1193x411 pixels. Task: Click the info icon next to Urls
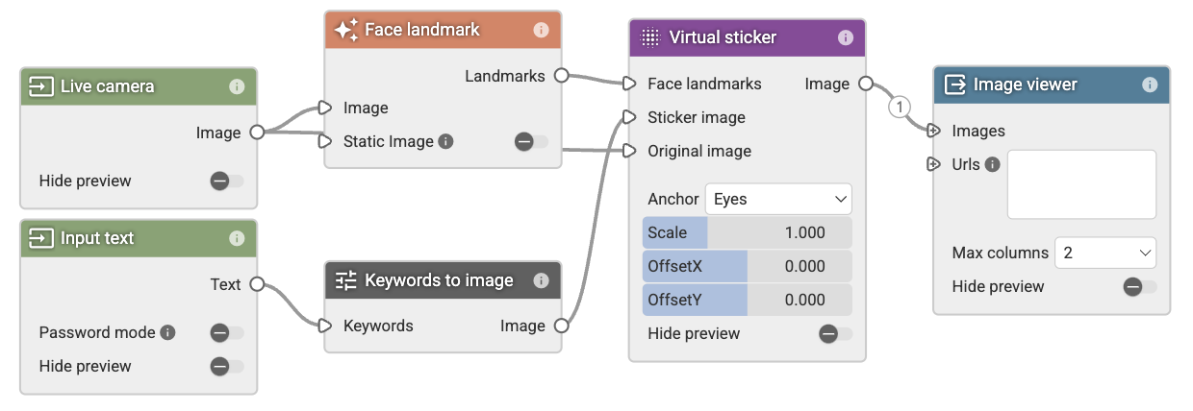coord(992,164)
